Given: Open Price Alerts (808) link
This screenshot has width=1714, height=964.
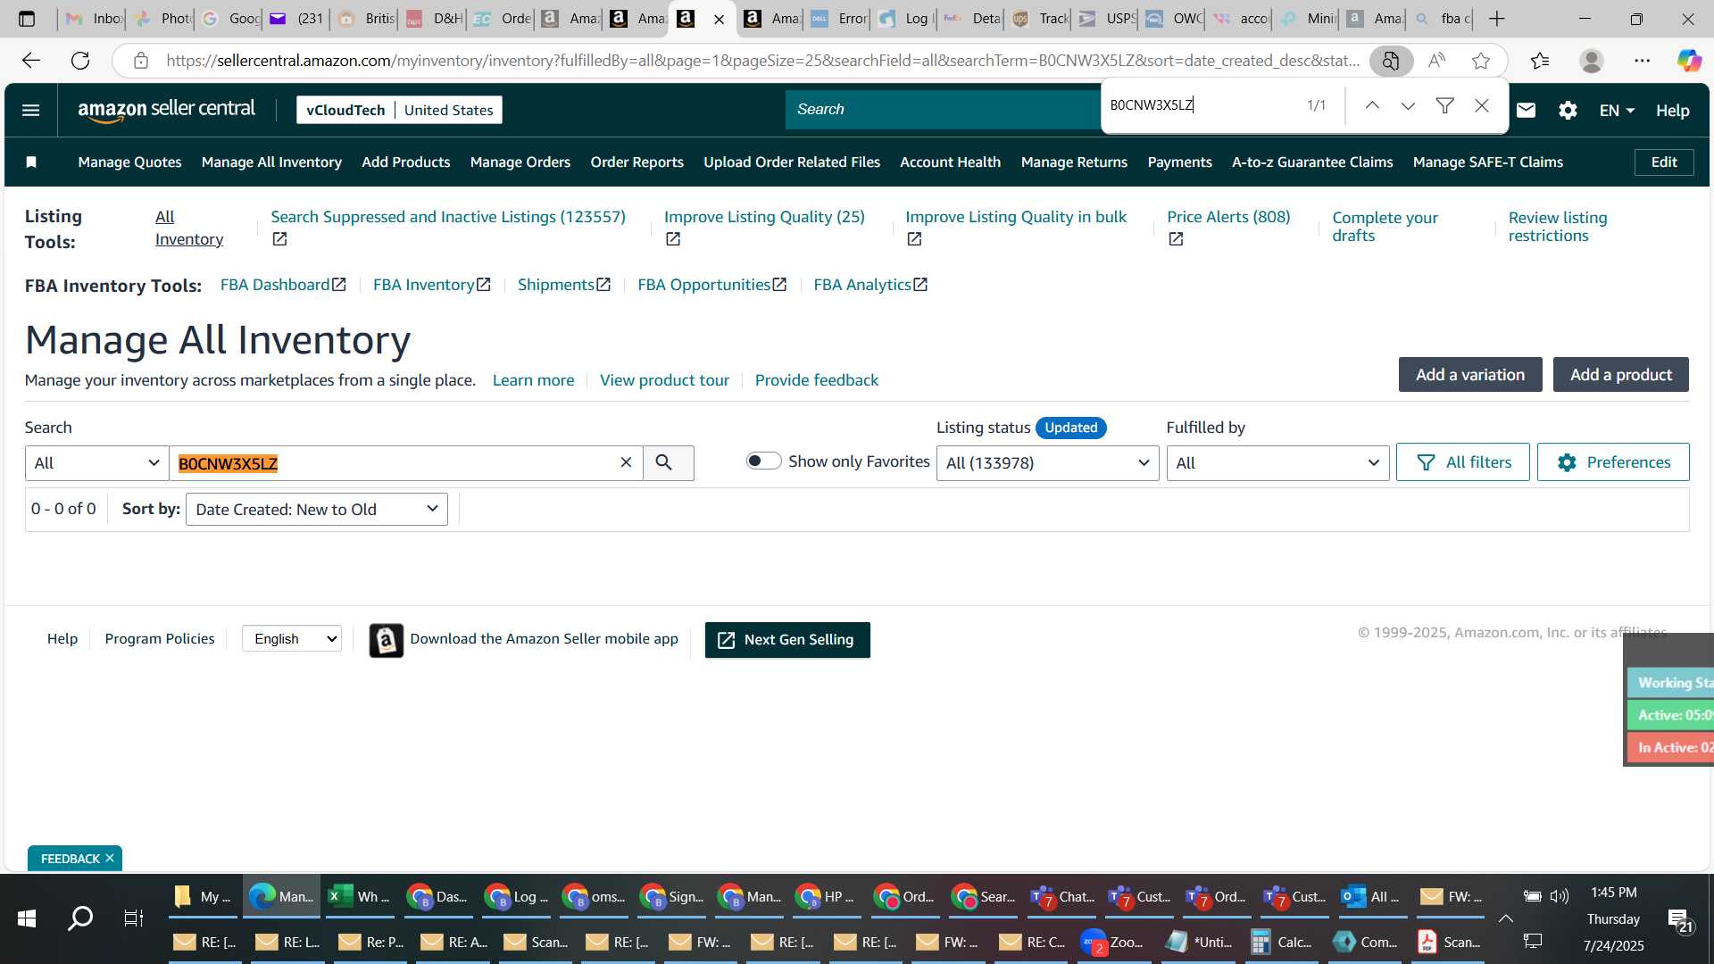Looking at the screenshot, I should [x=1228, y=217].
